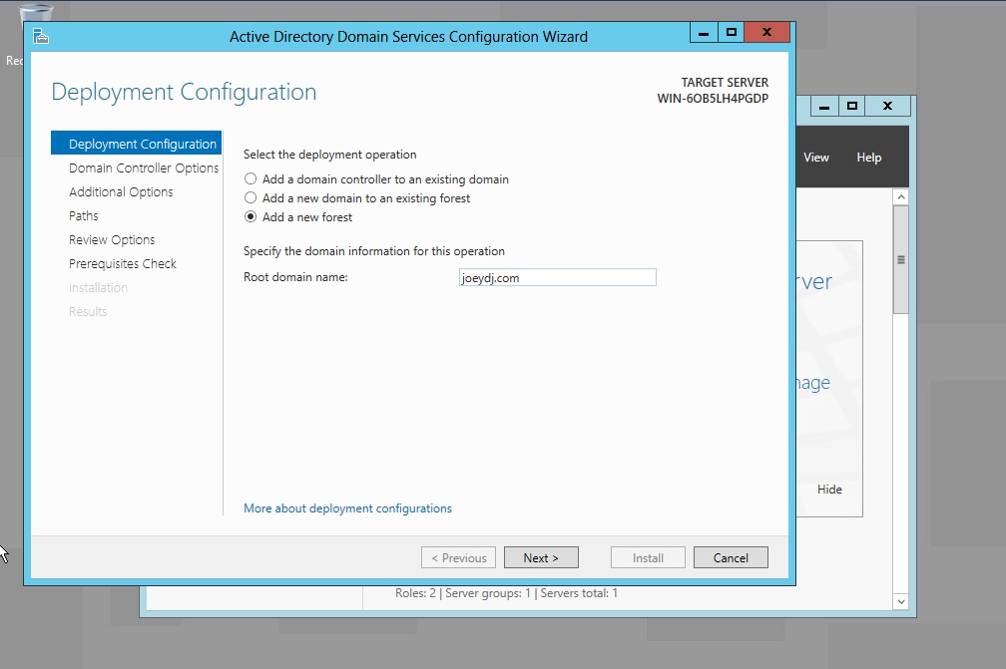Image resolution: width=1006 pixels, height=669 pixels.
Task: Click Server Manager scrollbar down arrow
Action: (x=901, y=602)
